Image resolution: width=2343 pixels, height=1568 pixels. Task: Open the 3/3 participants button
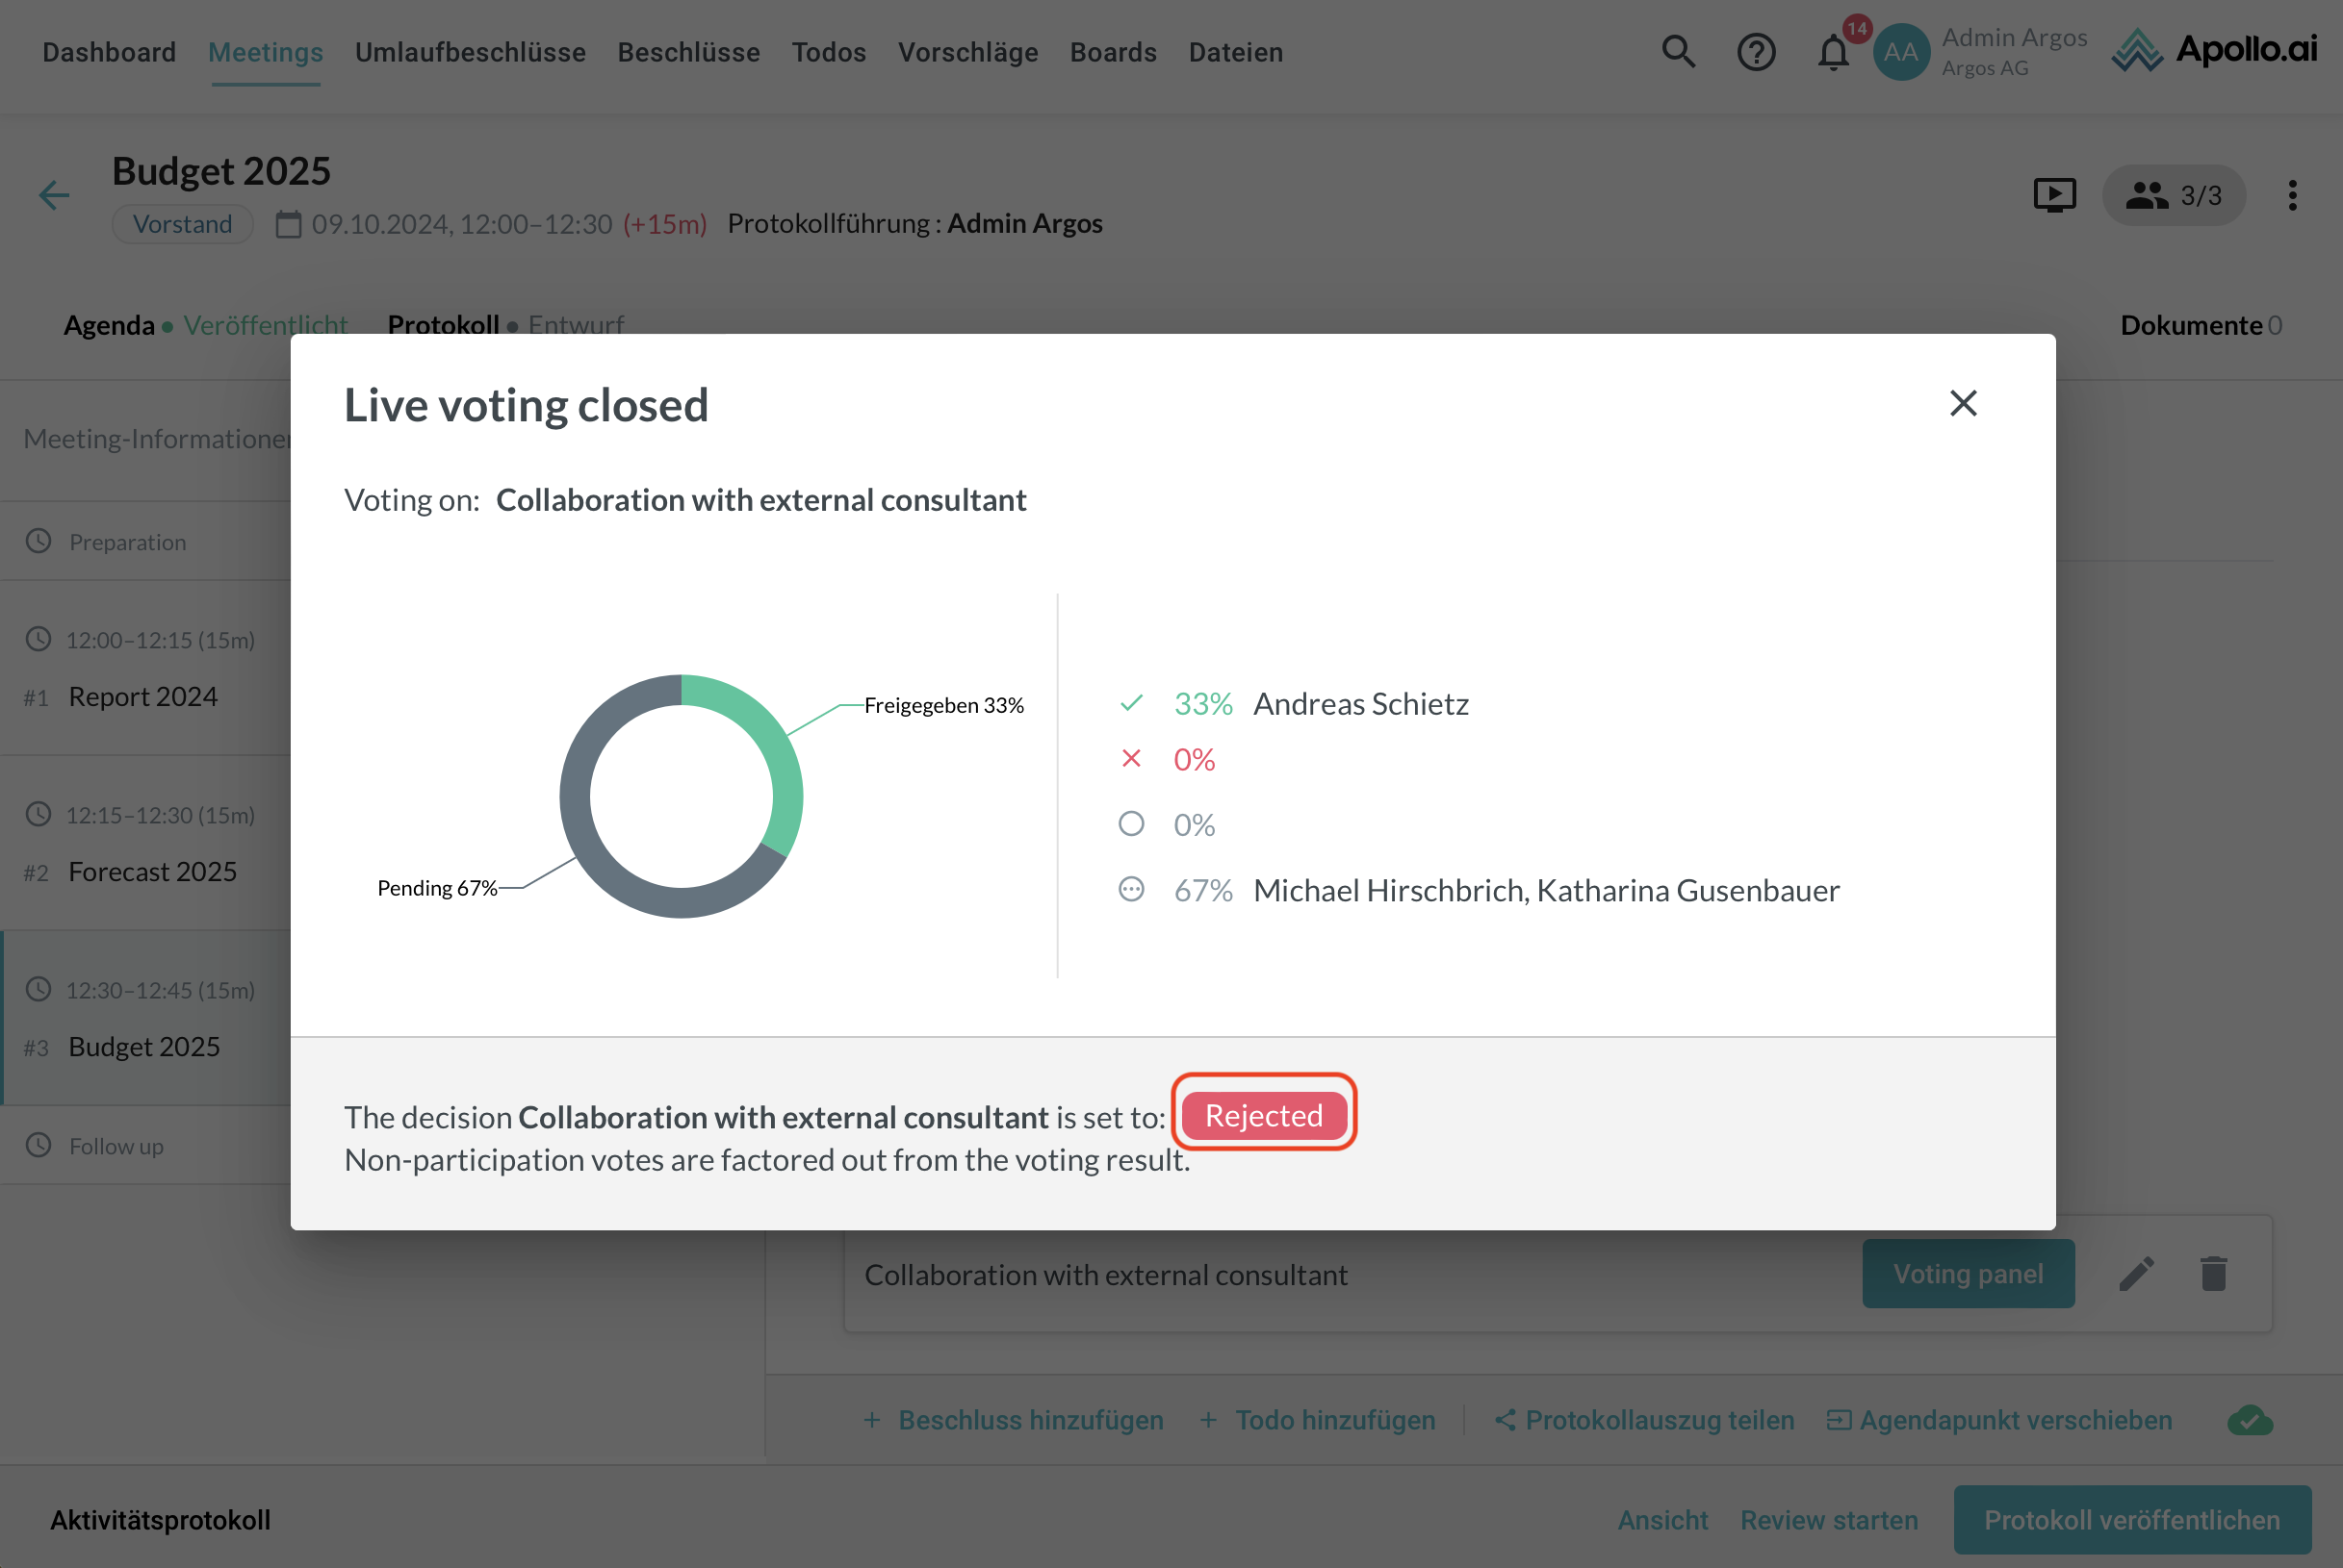point(2173,195)
